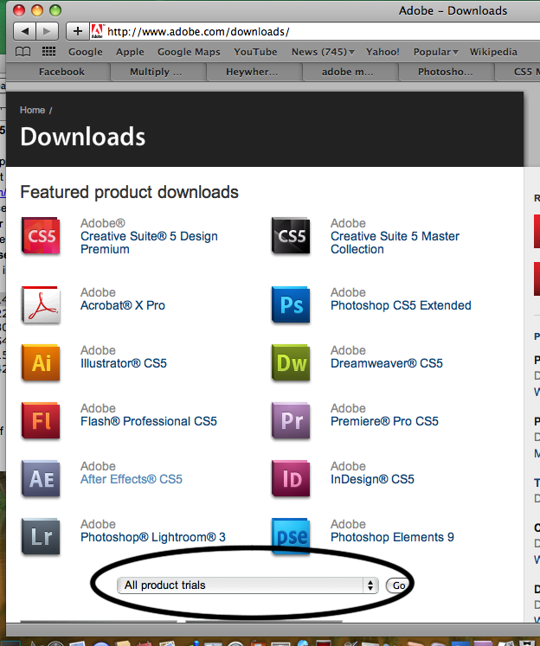Go back with the Safari back arrow
540x646 pixels.
tap(25, 31)
